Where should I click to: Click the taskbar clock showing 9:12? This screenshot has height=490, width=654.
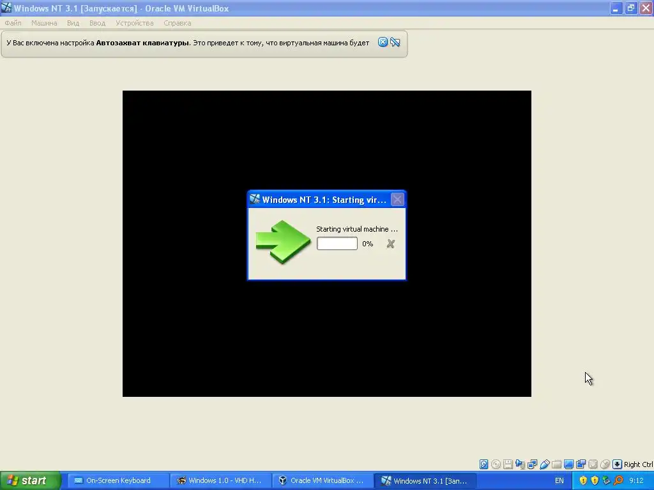point(636,480)
